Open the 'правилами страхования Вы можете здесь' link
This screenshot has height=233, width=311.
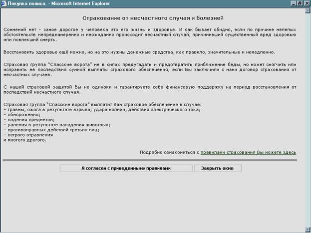[x=248, y=152]
